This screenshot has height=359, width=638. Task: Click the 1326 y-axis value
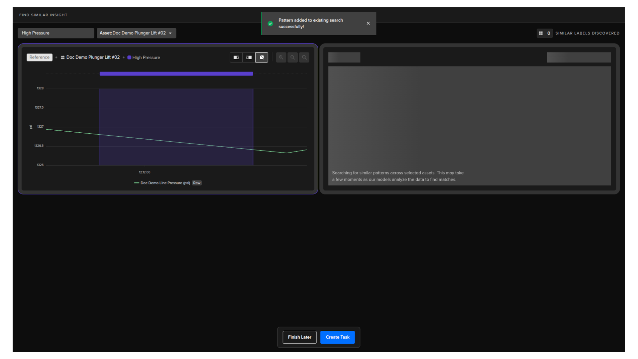click(x=40, y=165)
